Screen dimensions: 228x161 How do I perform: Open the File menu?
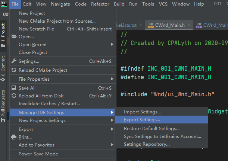15,4
